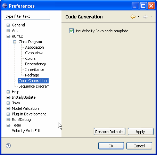
Task: Click the forward navigation arrow icon
Action: click(146, 17)
